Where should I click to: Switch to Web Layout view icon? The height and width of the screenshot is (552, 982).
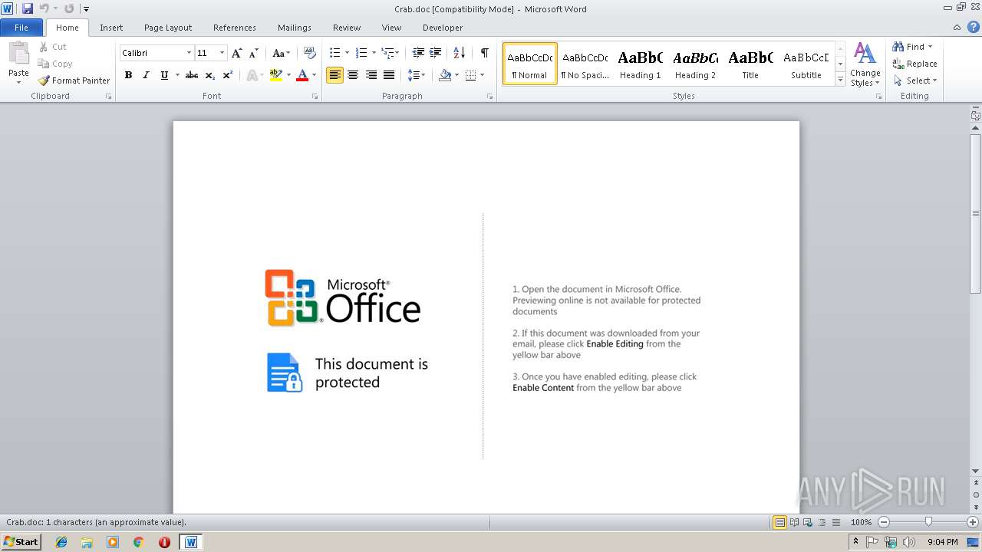click(x=808, y=522)
